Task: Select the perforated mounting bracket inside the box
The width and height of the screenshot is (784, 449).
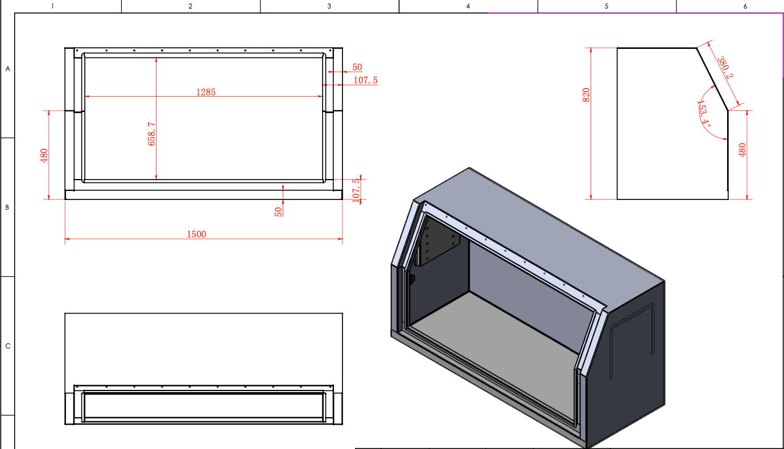Action: [x=438, y=243]
